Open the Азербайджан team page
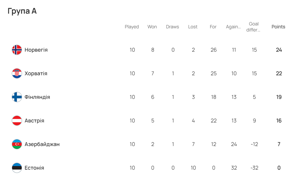Screen dimensions: 301x178 click(x=42, y=144)
